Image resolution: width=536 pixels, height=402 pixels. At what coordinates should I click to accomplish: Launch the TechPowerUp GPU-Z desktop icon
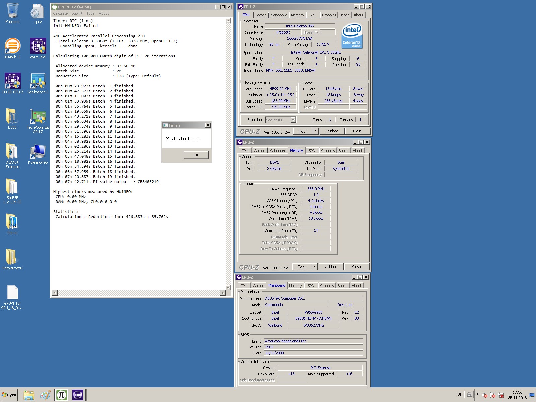point(38,121)
